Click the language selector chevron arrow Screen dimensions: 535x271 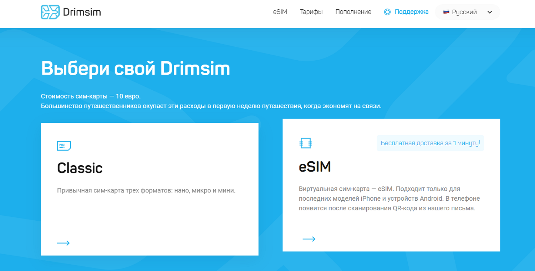(490, 12)
